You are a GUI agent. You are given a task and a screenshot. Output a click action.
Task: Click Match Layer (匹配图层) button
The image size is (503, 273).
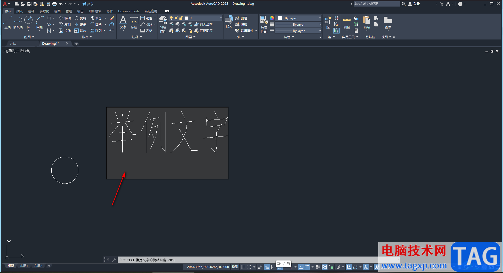204,31
